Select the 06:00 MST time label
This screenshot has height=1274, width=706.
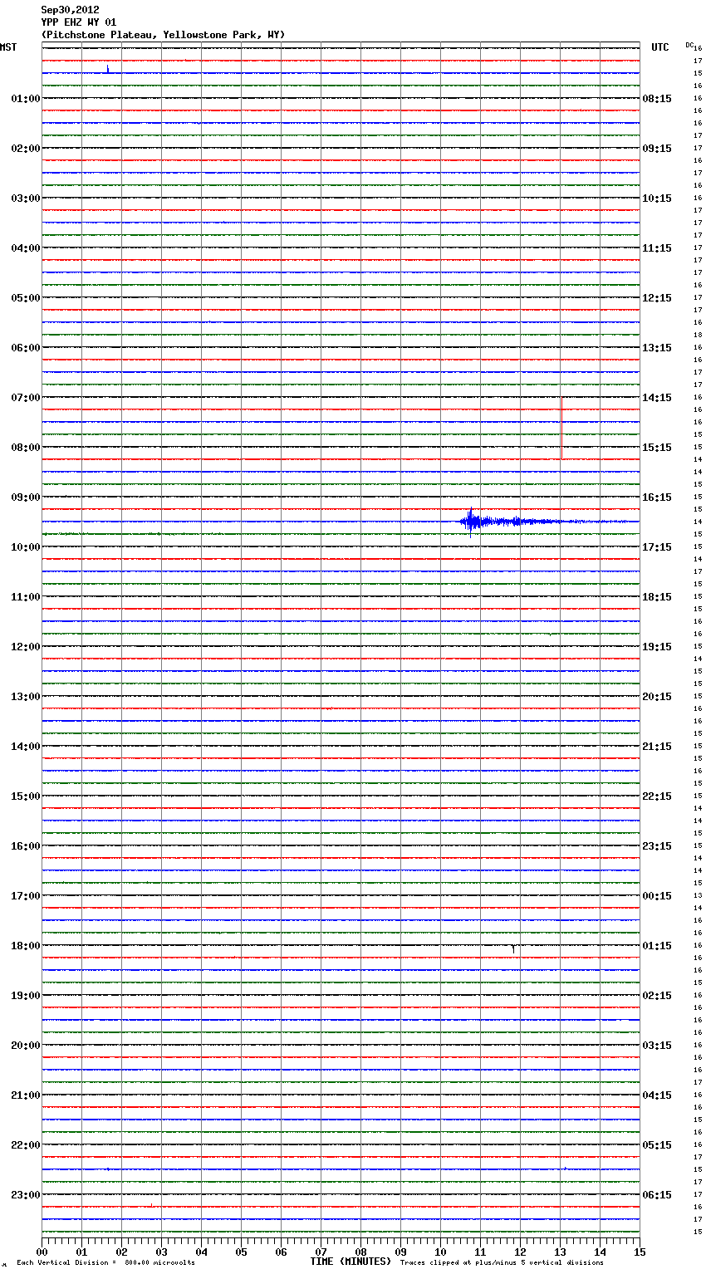coord(26,348)
